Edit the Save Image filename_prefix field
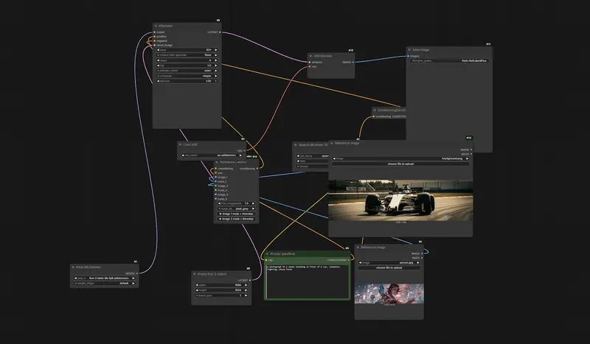 [449, 60]
